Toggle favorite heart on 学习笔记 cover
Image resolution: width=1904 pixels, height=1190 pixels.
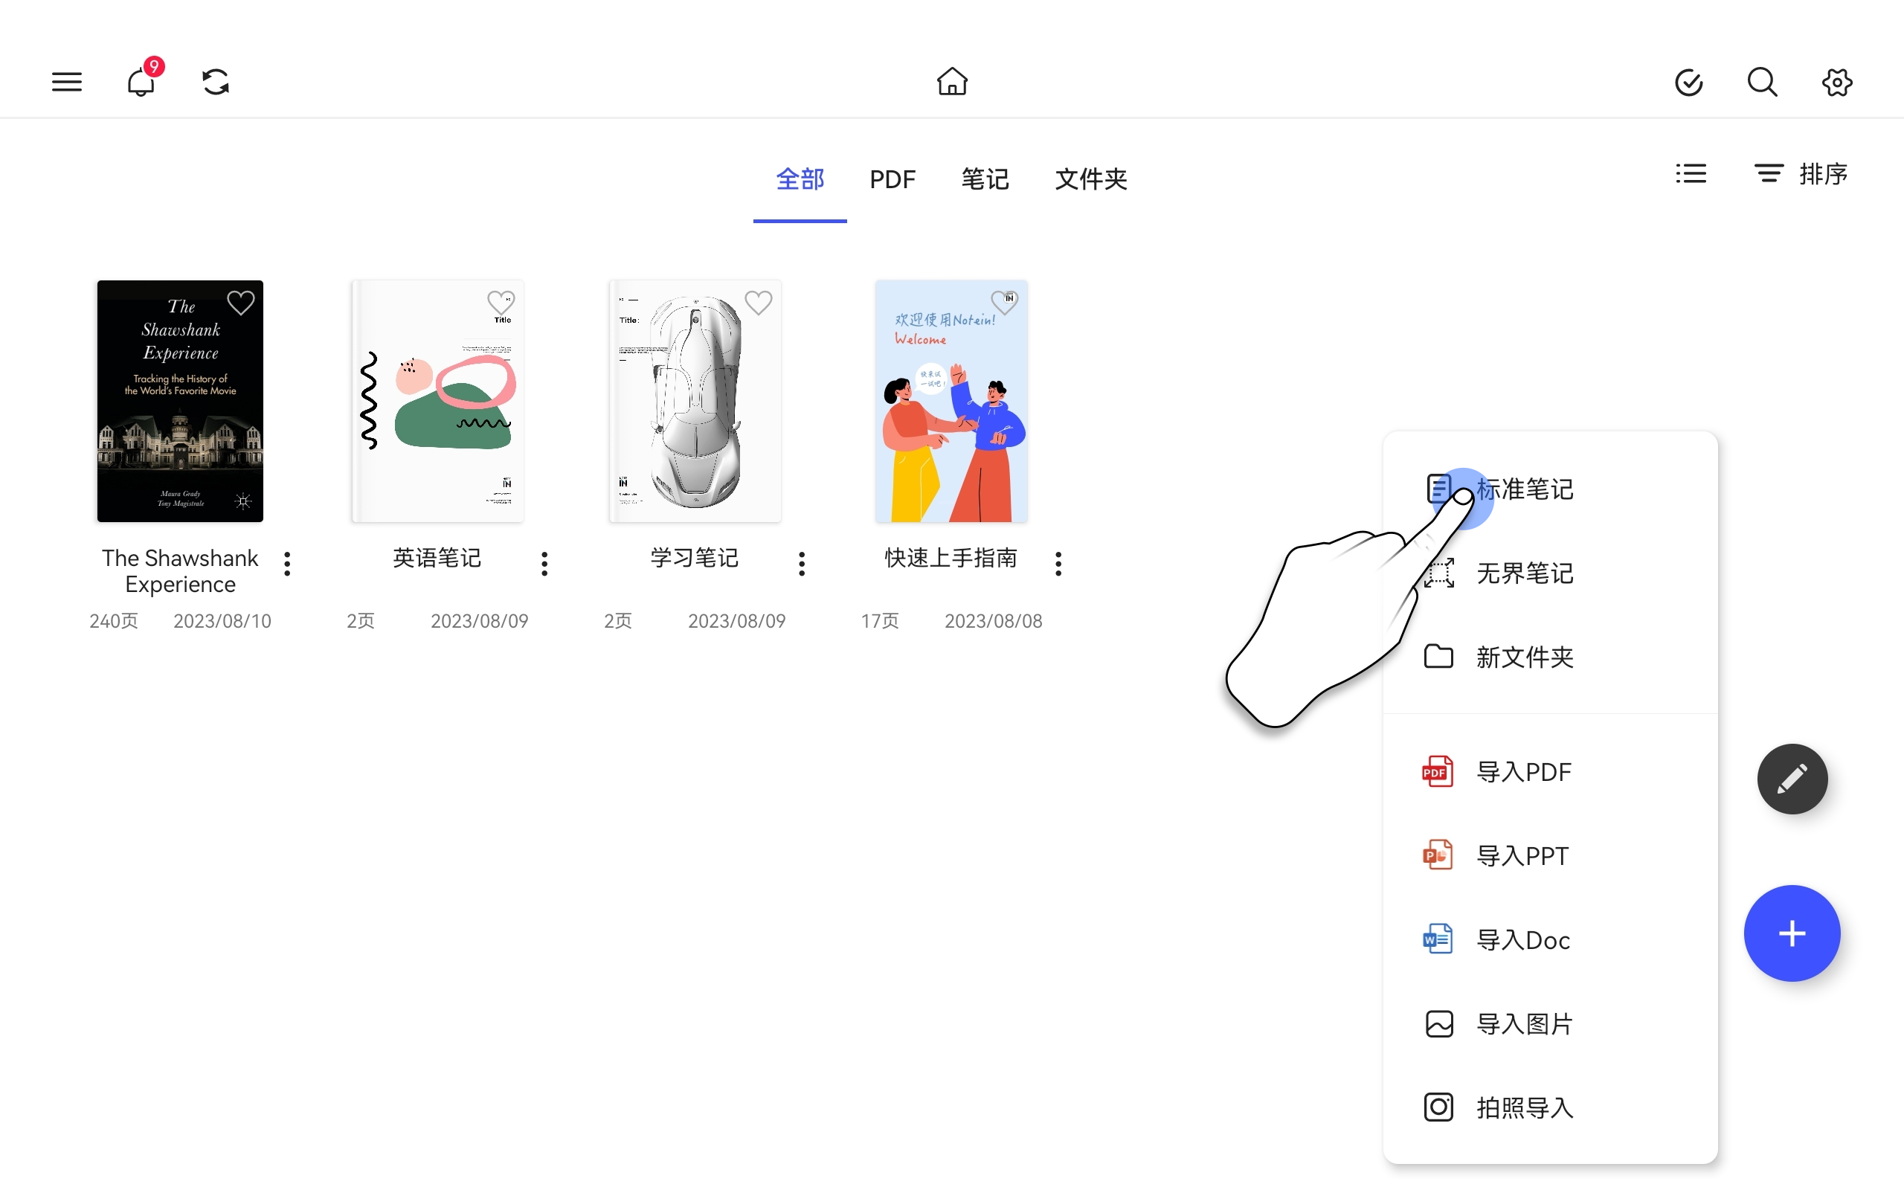(759, 303)
